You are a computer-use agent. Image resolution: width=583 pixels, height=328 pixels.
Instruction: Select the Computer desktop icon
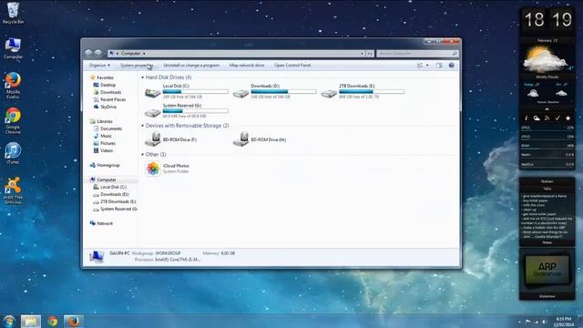click(13, 48)
